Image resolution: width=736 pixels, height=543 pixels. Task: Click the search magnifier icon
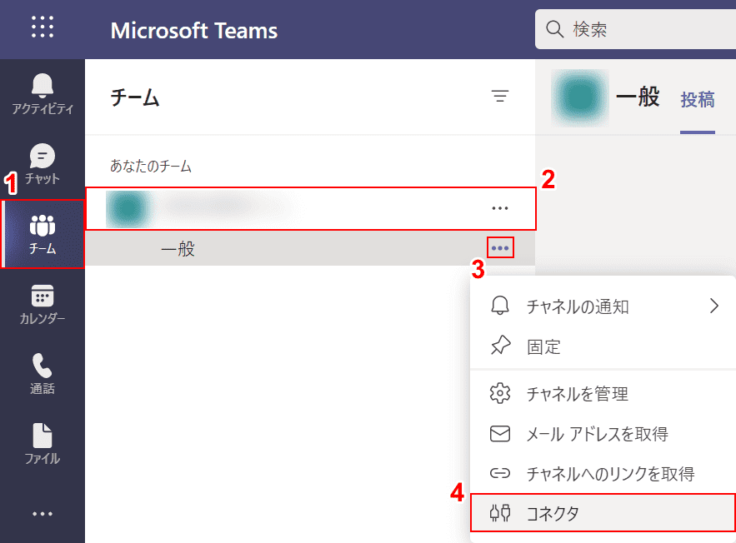point(554,29)
